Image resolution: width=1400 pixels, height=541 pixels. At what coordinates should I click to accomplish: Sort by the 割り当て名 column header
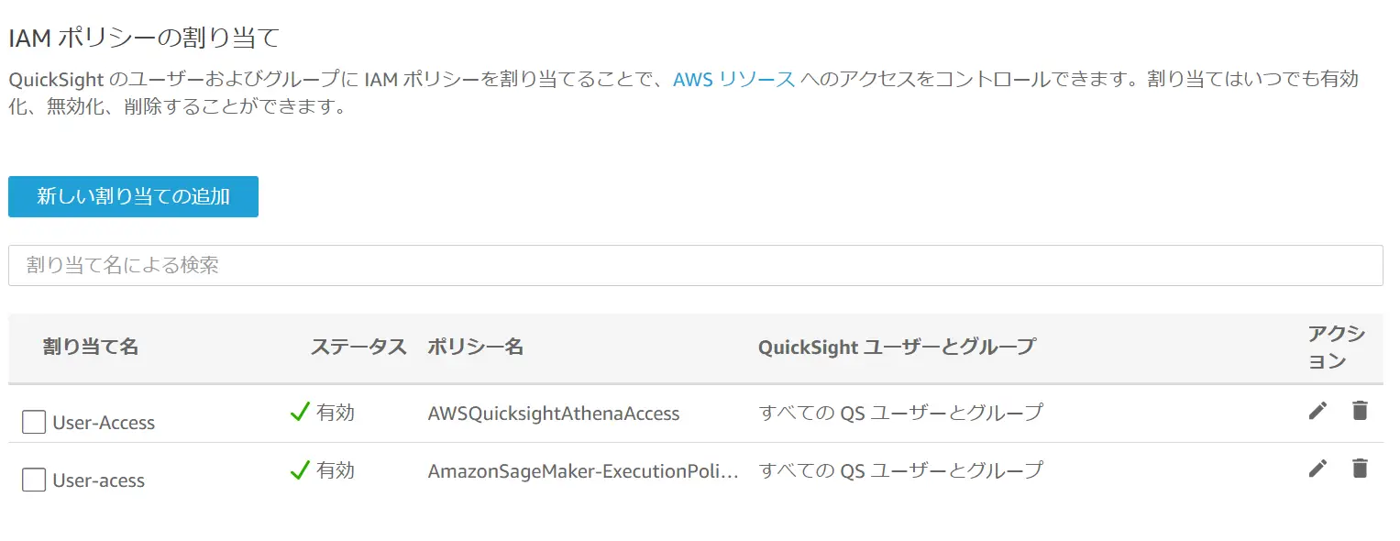pos(91,347)
